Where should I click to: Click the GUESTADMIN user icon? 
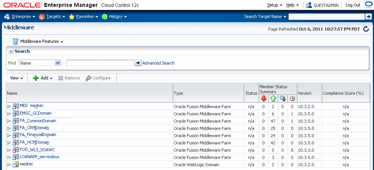pos(309,5)
